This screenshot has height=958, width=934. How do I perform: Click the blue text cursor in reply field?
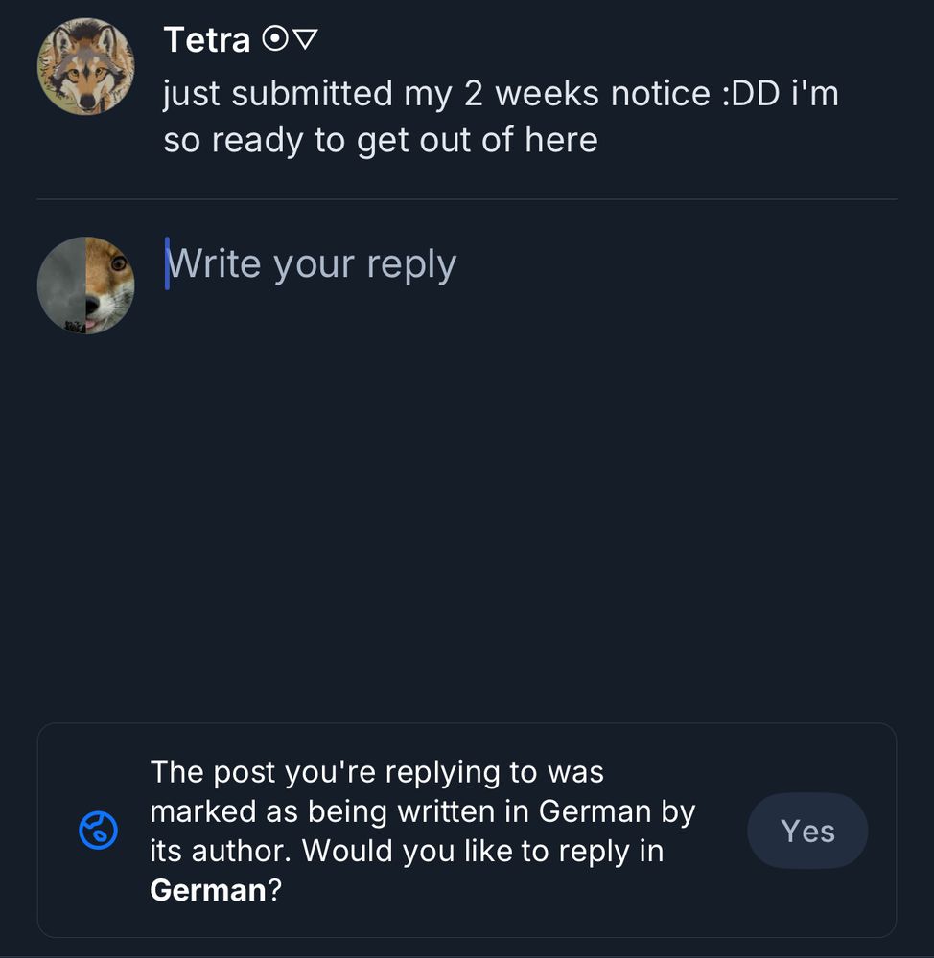[167, 263]
